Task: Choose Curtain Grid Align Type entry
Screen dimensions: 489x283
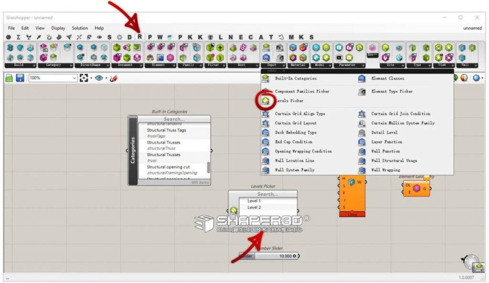Action: pos(300,114)
